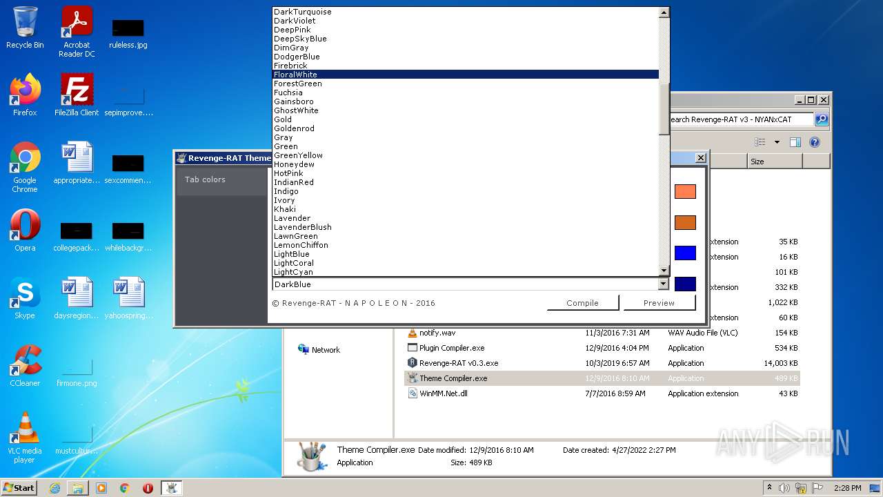Pick Fuchsia from the color list
Viewport: 883px width, 497px height.
[x=466, y=92]
